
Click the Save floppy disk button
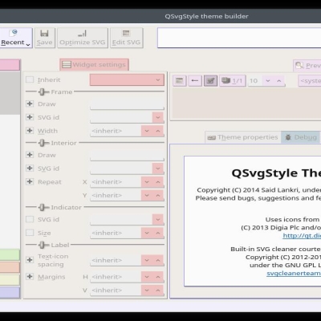coord(44,38)
